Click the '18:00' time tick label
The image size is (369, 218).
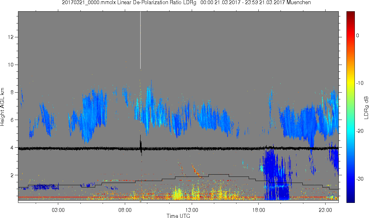pyautogui.click(x=258, y=210)
